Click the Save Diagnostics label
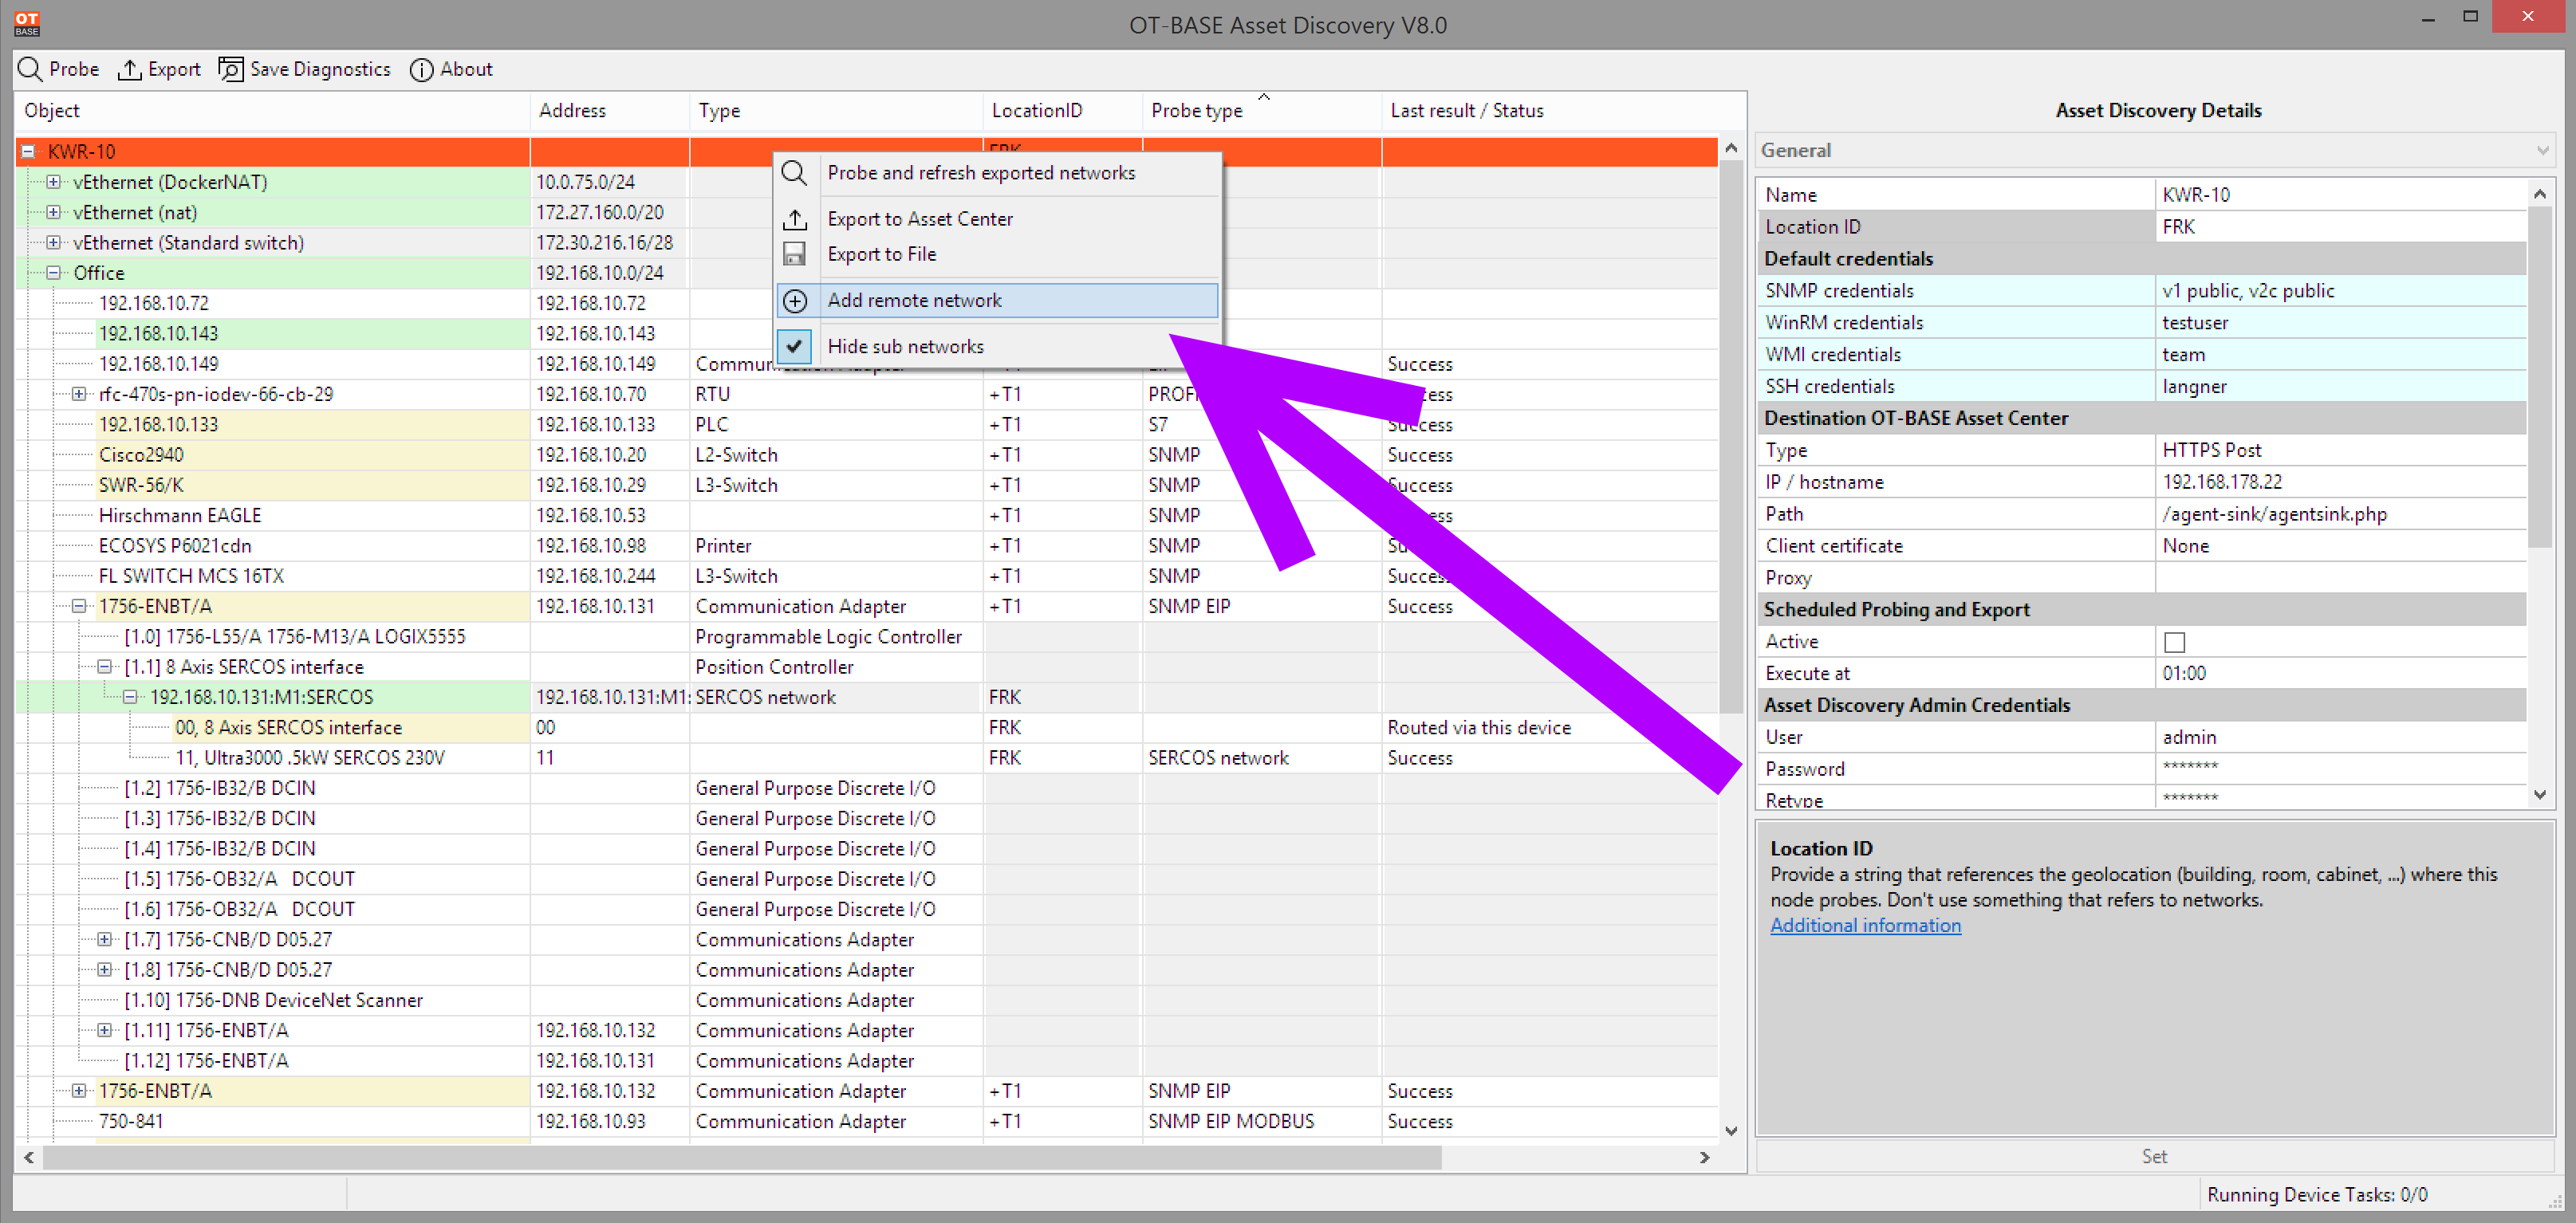The height and width of the screenshot is (1223, 2576). click(320, 69)
